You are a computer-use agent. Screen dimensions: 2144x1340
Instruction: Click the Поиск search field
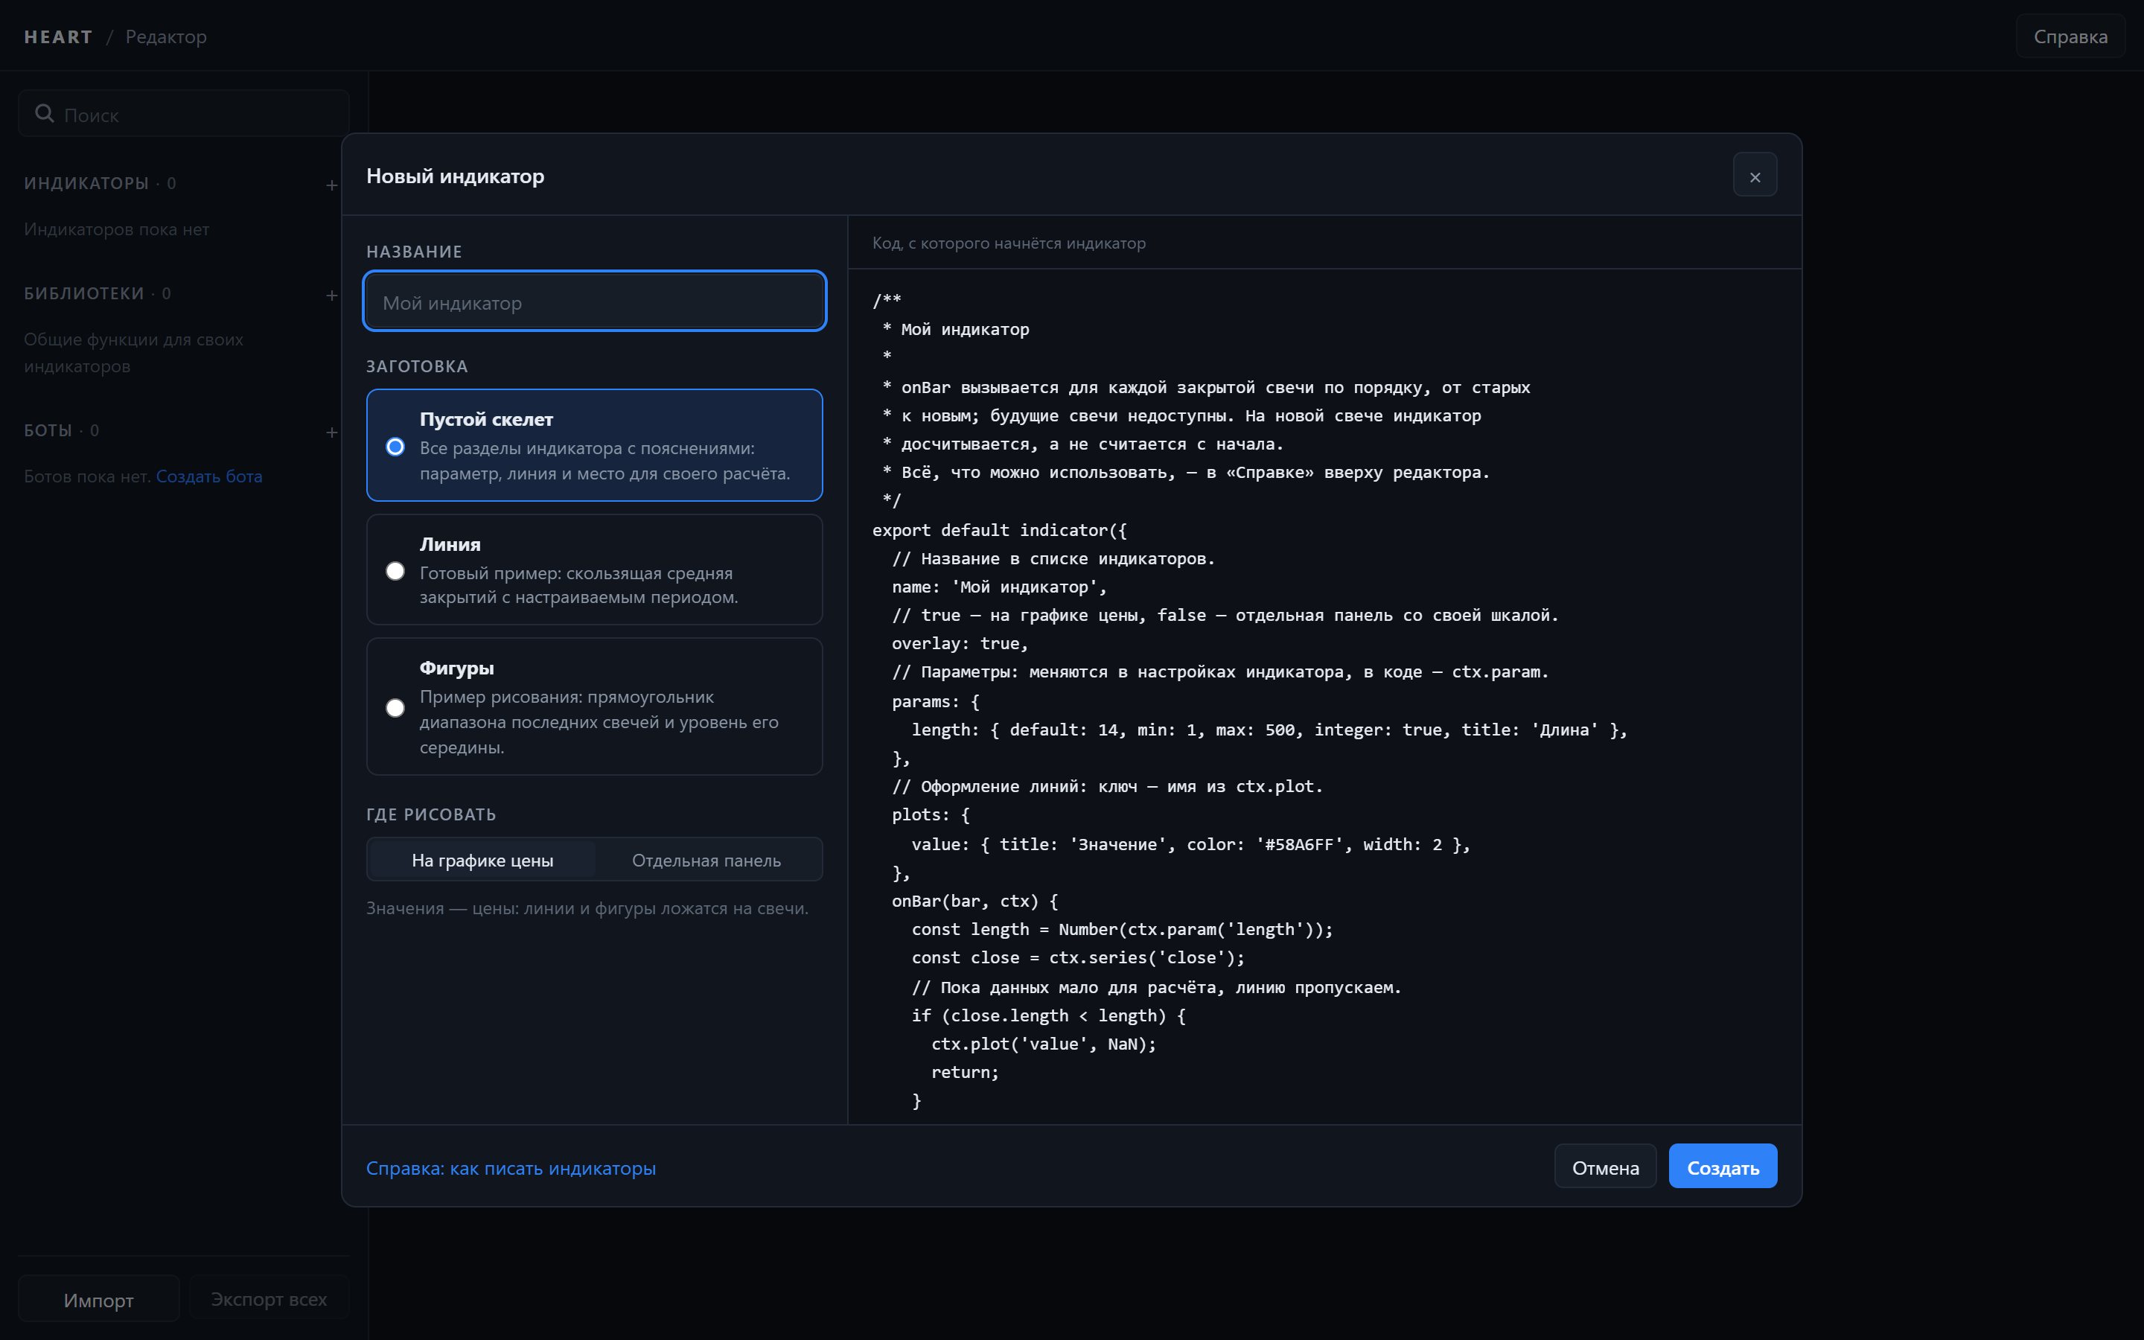[185, 115]
